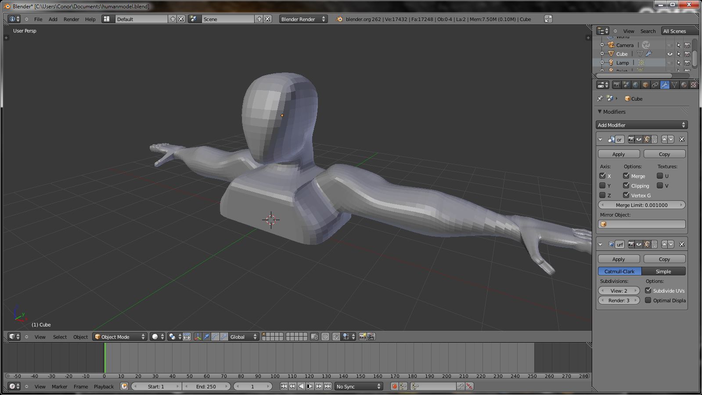Open the Scene properties tab icon
This screenshot has height=395, width=702.
click(x=626, y=85)
